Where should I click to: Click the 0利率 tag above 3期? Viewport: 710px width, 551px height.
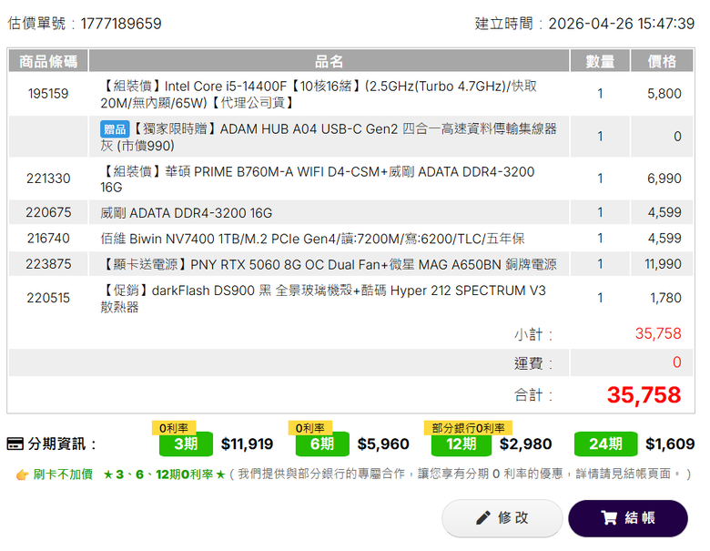174,428
